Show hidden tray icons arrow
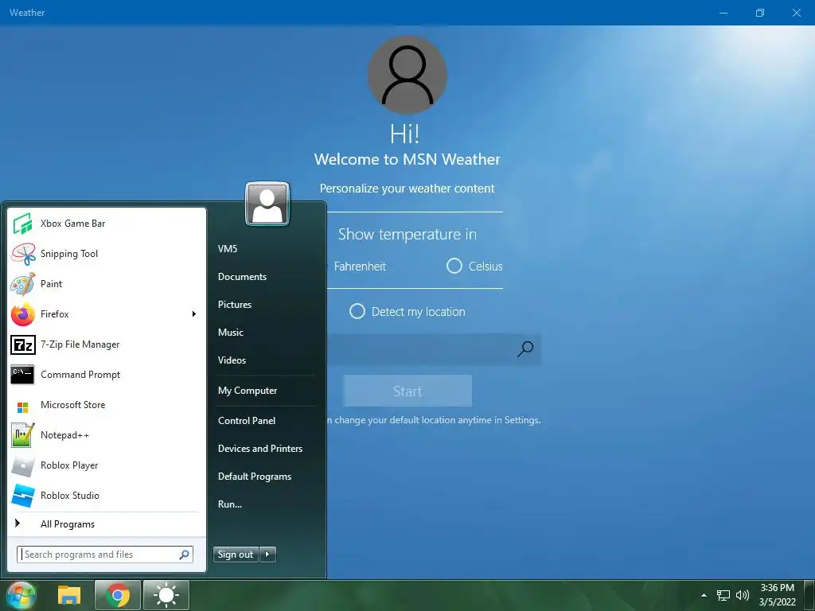The width and height of the screenshot is (815, 611). coord(704,595)
